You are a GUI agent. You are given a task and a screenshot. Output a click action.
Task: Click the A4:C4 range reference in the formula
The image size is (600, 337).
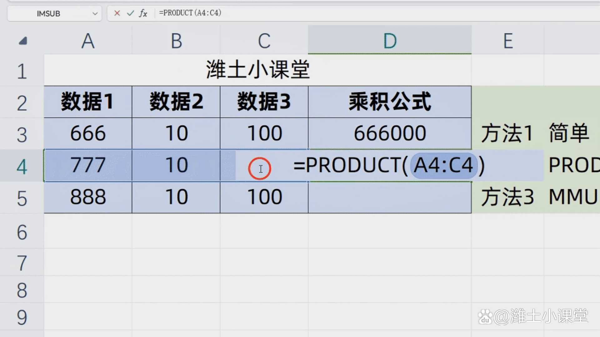(x=443, y=165)
